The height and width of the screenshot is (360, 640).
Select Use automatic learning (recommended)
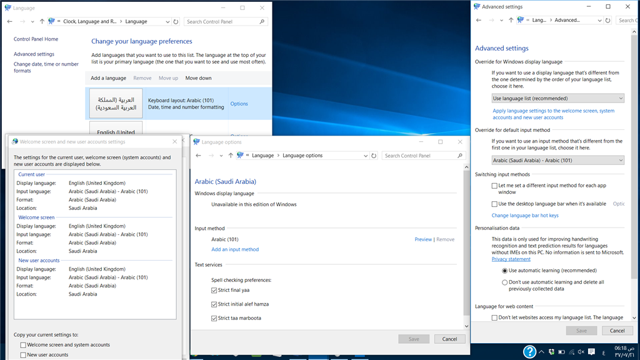(x=504, y=271)
